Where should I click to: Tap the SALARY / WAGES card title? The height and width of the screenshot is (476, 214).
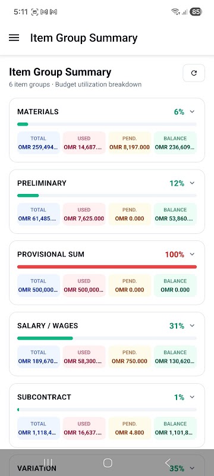48,325
